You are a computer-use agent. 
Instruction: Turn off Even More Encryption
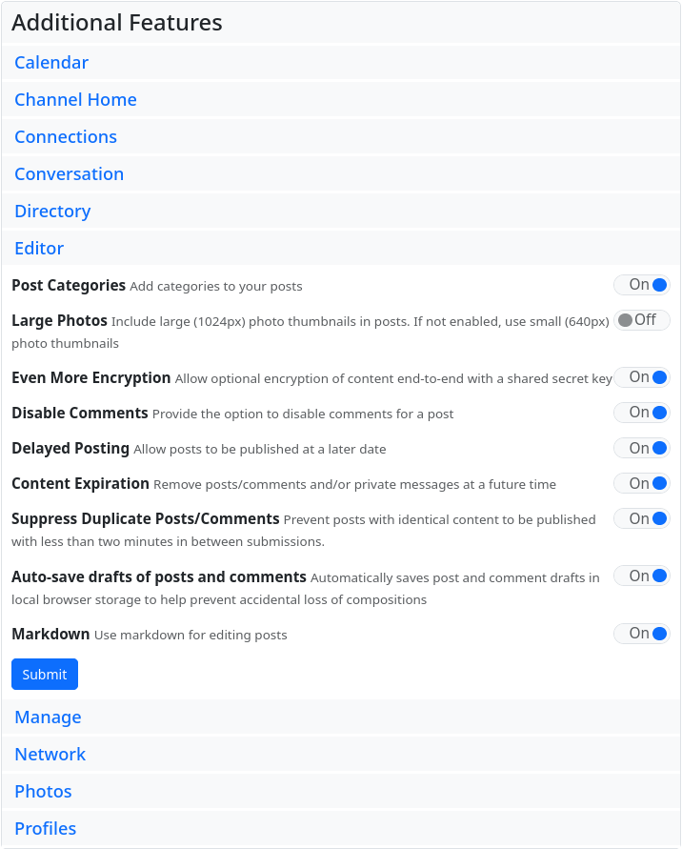click(641, 377)
